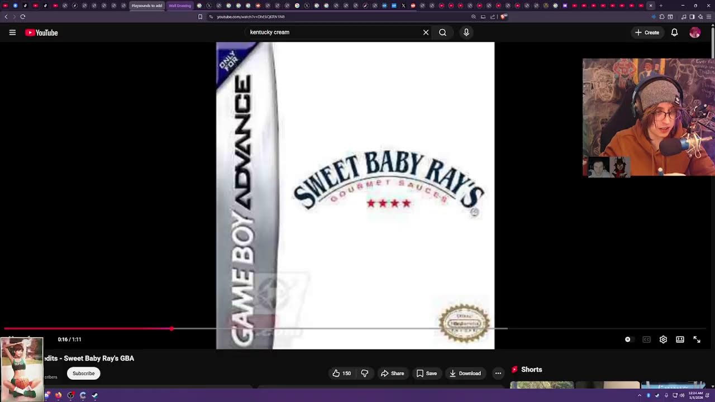The height and width of the screenshot is (402, 715).
Task: Click the video title Sweet Baby Ray's GBA
Action: (x=89, y=358)
